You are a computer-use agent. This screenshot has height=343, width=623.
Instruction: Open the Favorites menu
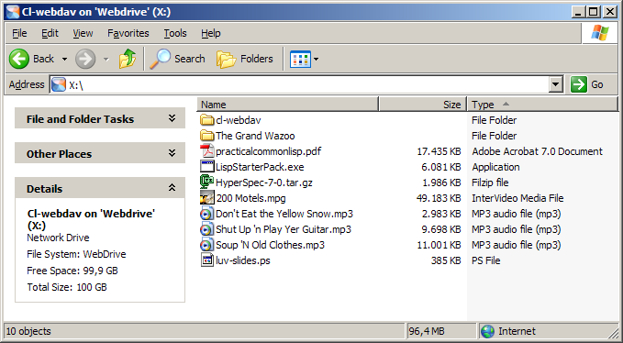coord(128,33)
